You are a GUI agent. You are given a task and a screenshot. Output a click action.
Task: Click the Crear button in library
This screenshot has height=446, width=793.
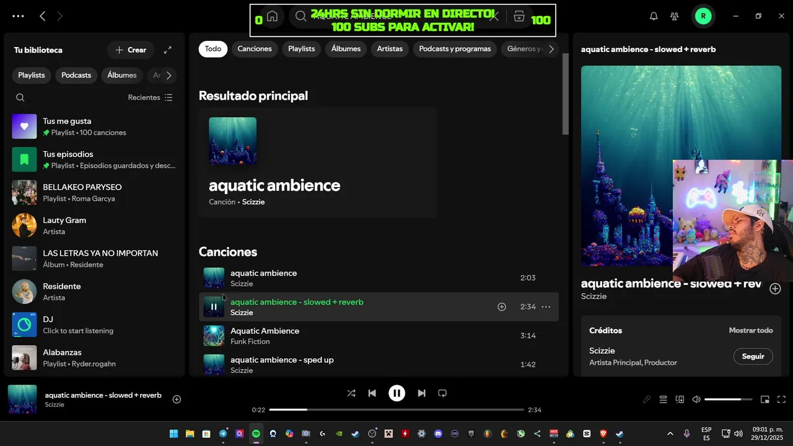click(x=131, y=50)
